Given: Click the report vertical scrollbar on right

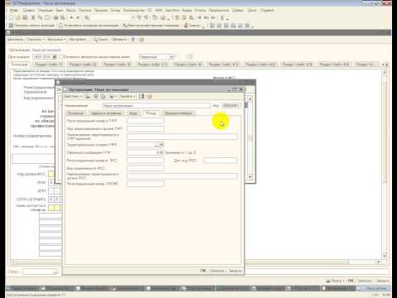Looking at the screenshot, I should pyautogui.click(x=385, y=164).
